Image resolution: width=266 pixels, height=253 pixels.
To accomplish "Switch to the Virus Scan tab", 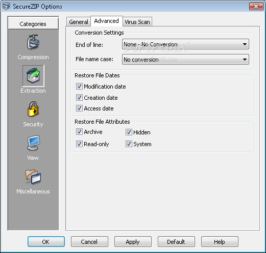I will click(137, 22).
